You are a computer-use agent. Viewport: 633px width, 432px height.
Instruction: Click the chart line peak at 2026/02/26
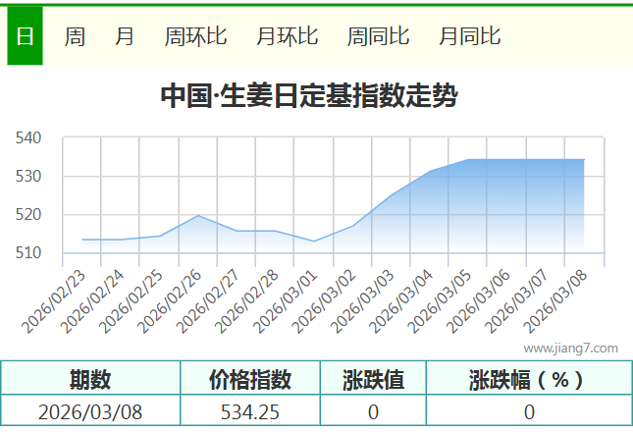click(198, 215)
